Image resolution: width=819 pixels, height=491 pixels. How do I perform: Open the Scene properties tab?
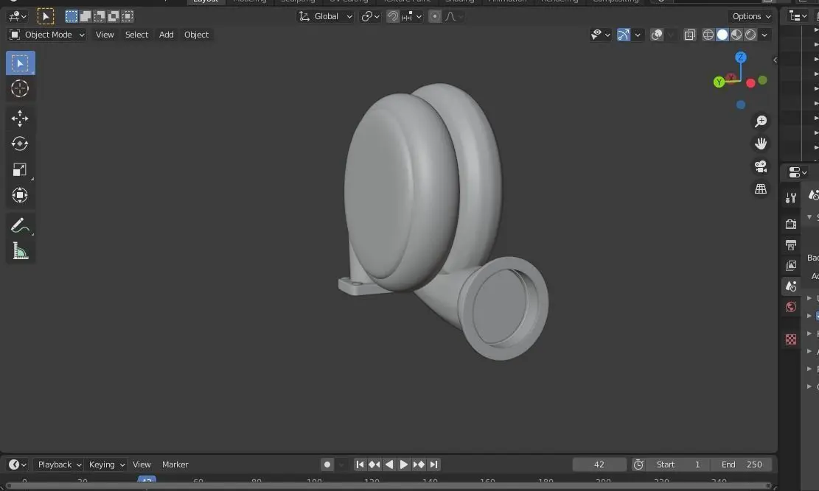[x=791, y=286]
